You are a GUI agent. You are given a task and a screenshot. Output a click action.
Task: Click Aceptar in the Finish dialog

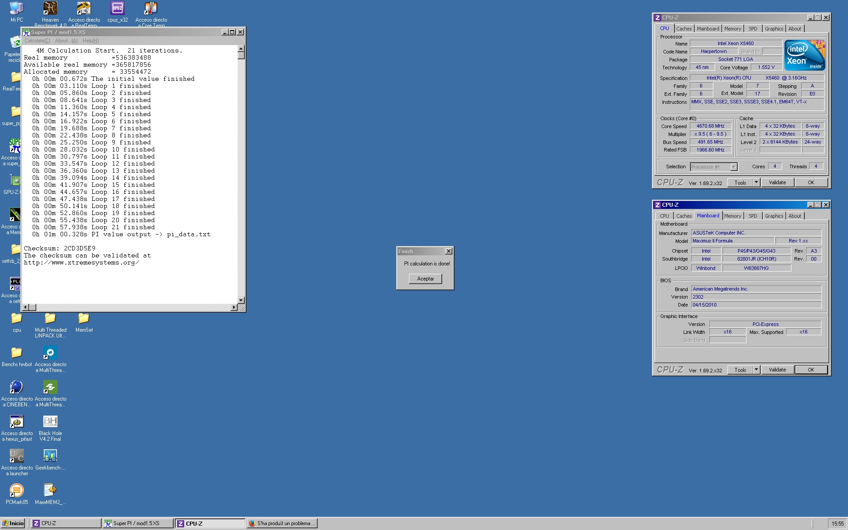(x=425, y=279)
